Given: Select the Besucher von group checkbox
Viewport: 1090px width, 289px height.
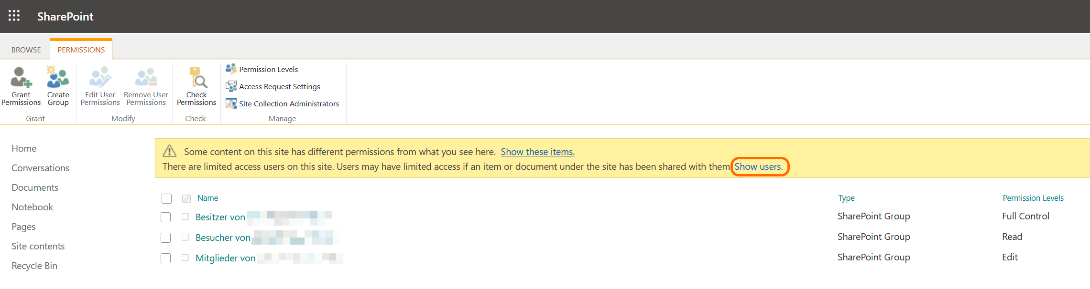Looking at the screenshot, I should tap(166, 237).
